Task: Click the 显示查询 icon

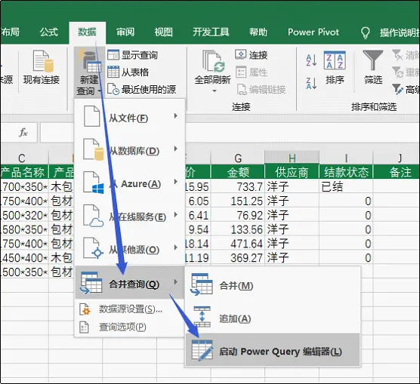Action: (x=113, y=55)
